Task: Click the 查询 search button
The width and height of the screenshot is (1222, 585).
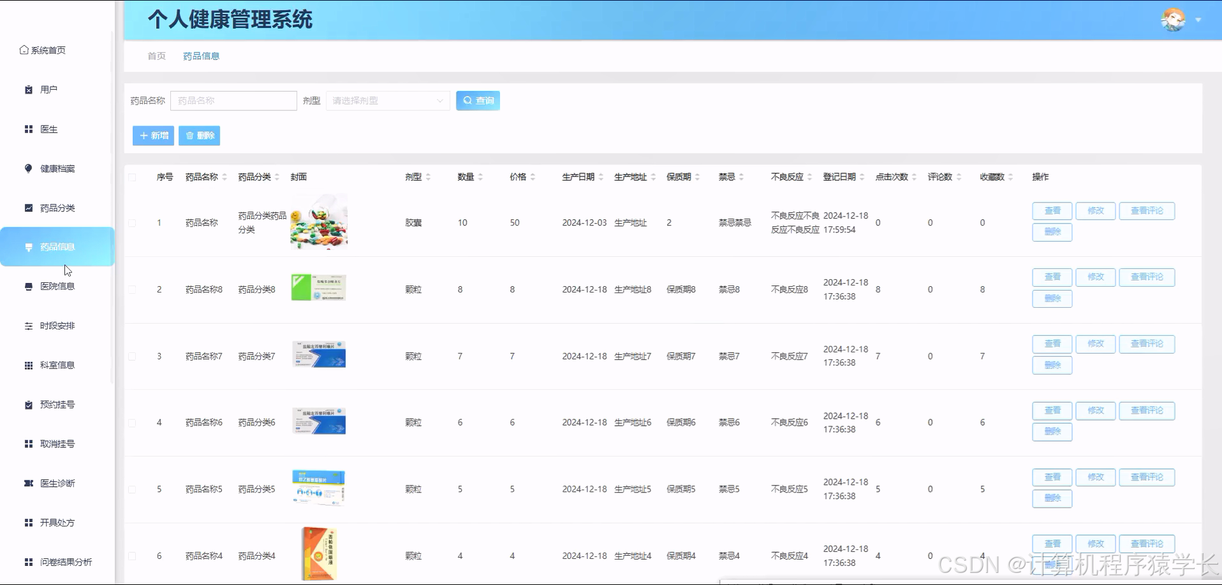Action: click(x=478, y=100)
